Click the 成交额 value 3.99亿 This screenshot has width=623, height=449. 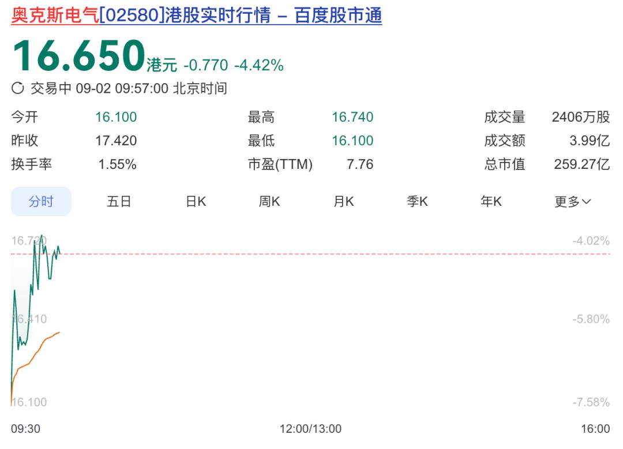pos(590,140)
